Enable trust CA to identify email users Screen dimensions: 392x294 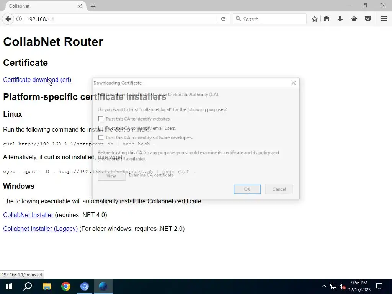pos(101,128)
